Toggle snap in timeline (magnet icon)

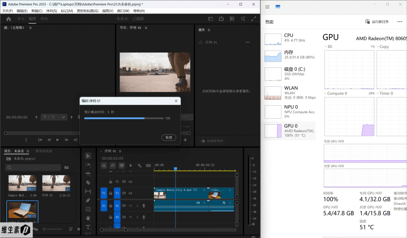tap(113, 165)
